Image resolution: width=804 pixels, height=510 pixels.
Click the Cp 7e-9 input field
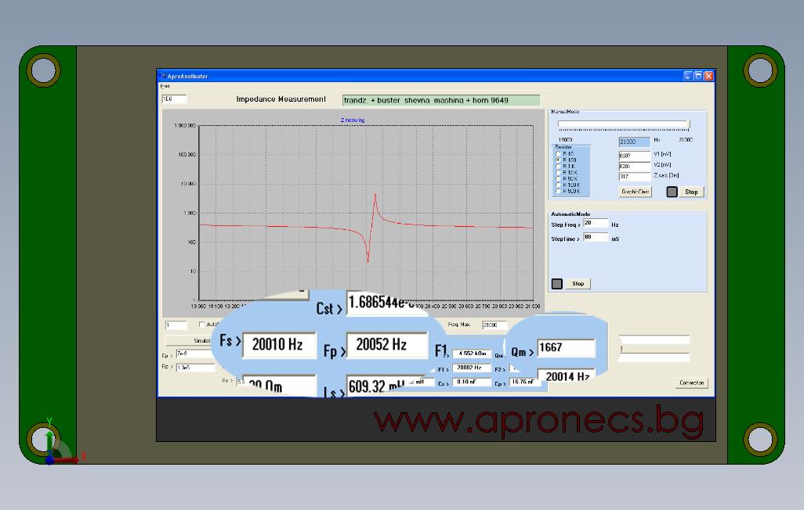click(x=195, y=354)
